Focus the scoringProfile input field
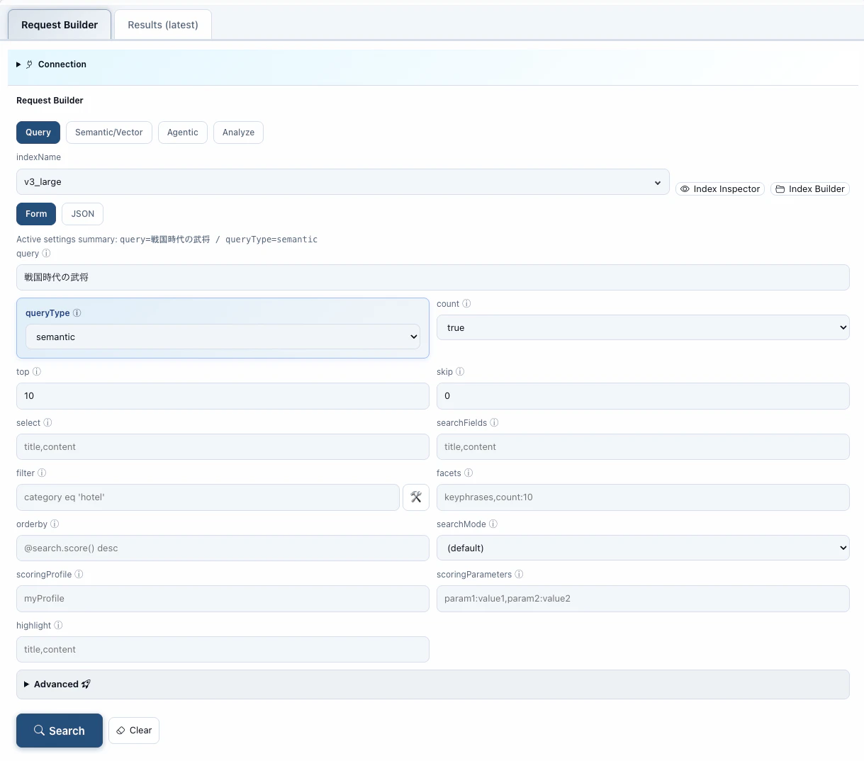Screen dimensions: 864x761 click(x=223, y=599)
